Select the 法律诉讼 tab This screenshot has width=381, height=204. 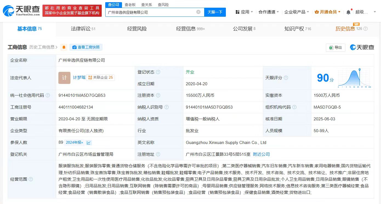[x=83, y=29]
